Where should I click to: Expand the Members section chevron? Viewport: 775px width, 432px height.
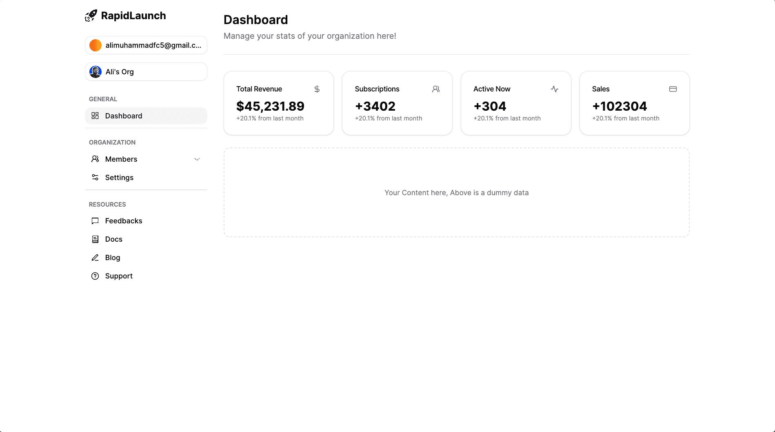tap(197, 159)
